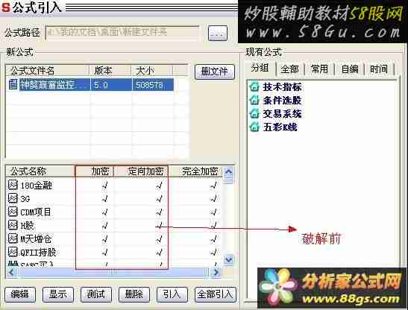
Task: Click formula list scroll-up arrow
Action: (229, 171)
